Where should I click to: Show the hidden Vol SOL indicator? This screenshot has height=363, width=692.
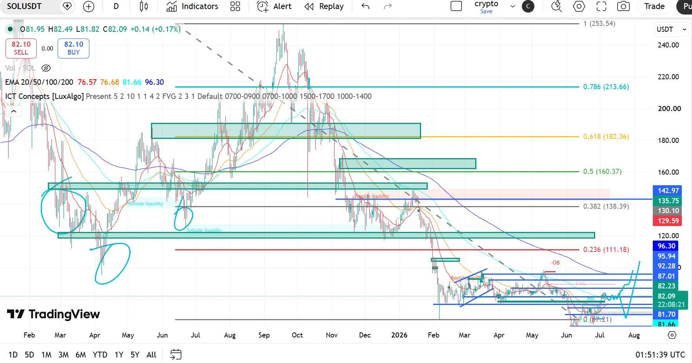coord(46,68)
